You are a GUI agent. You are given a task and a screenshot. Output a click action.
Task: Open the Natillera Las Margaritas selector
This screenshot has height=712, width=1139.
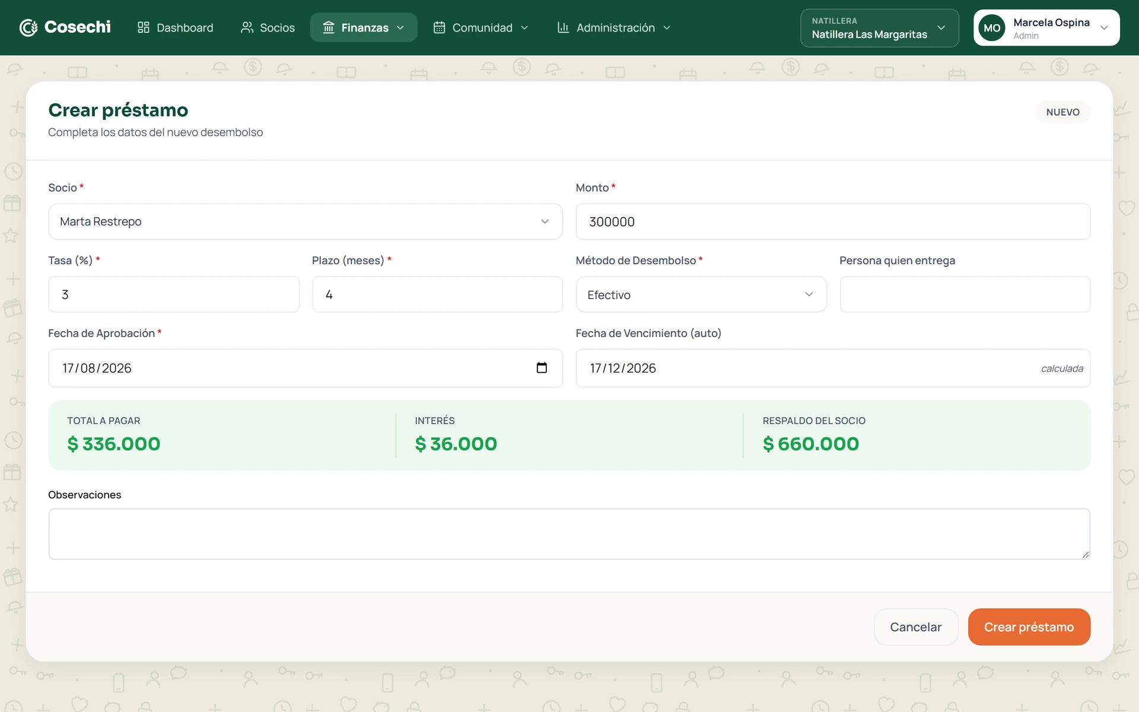coord(879,28)
